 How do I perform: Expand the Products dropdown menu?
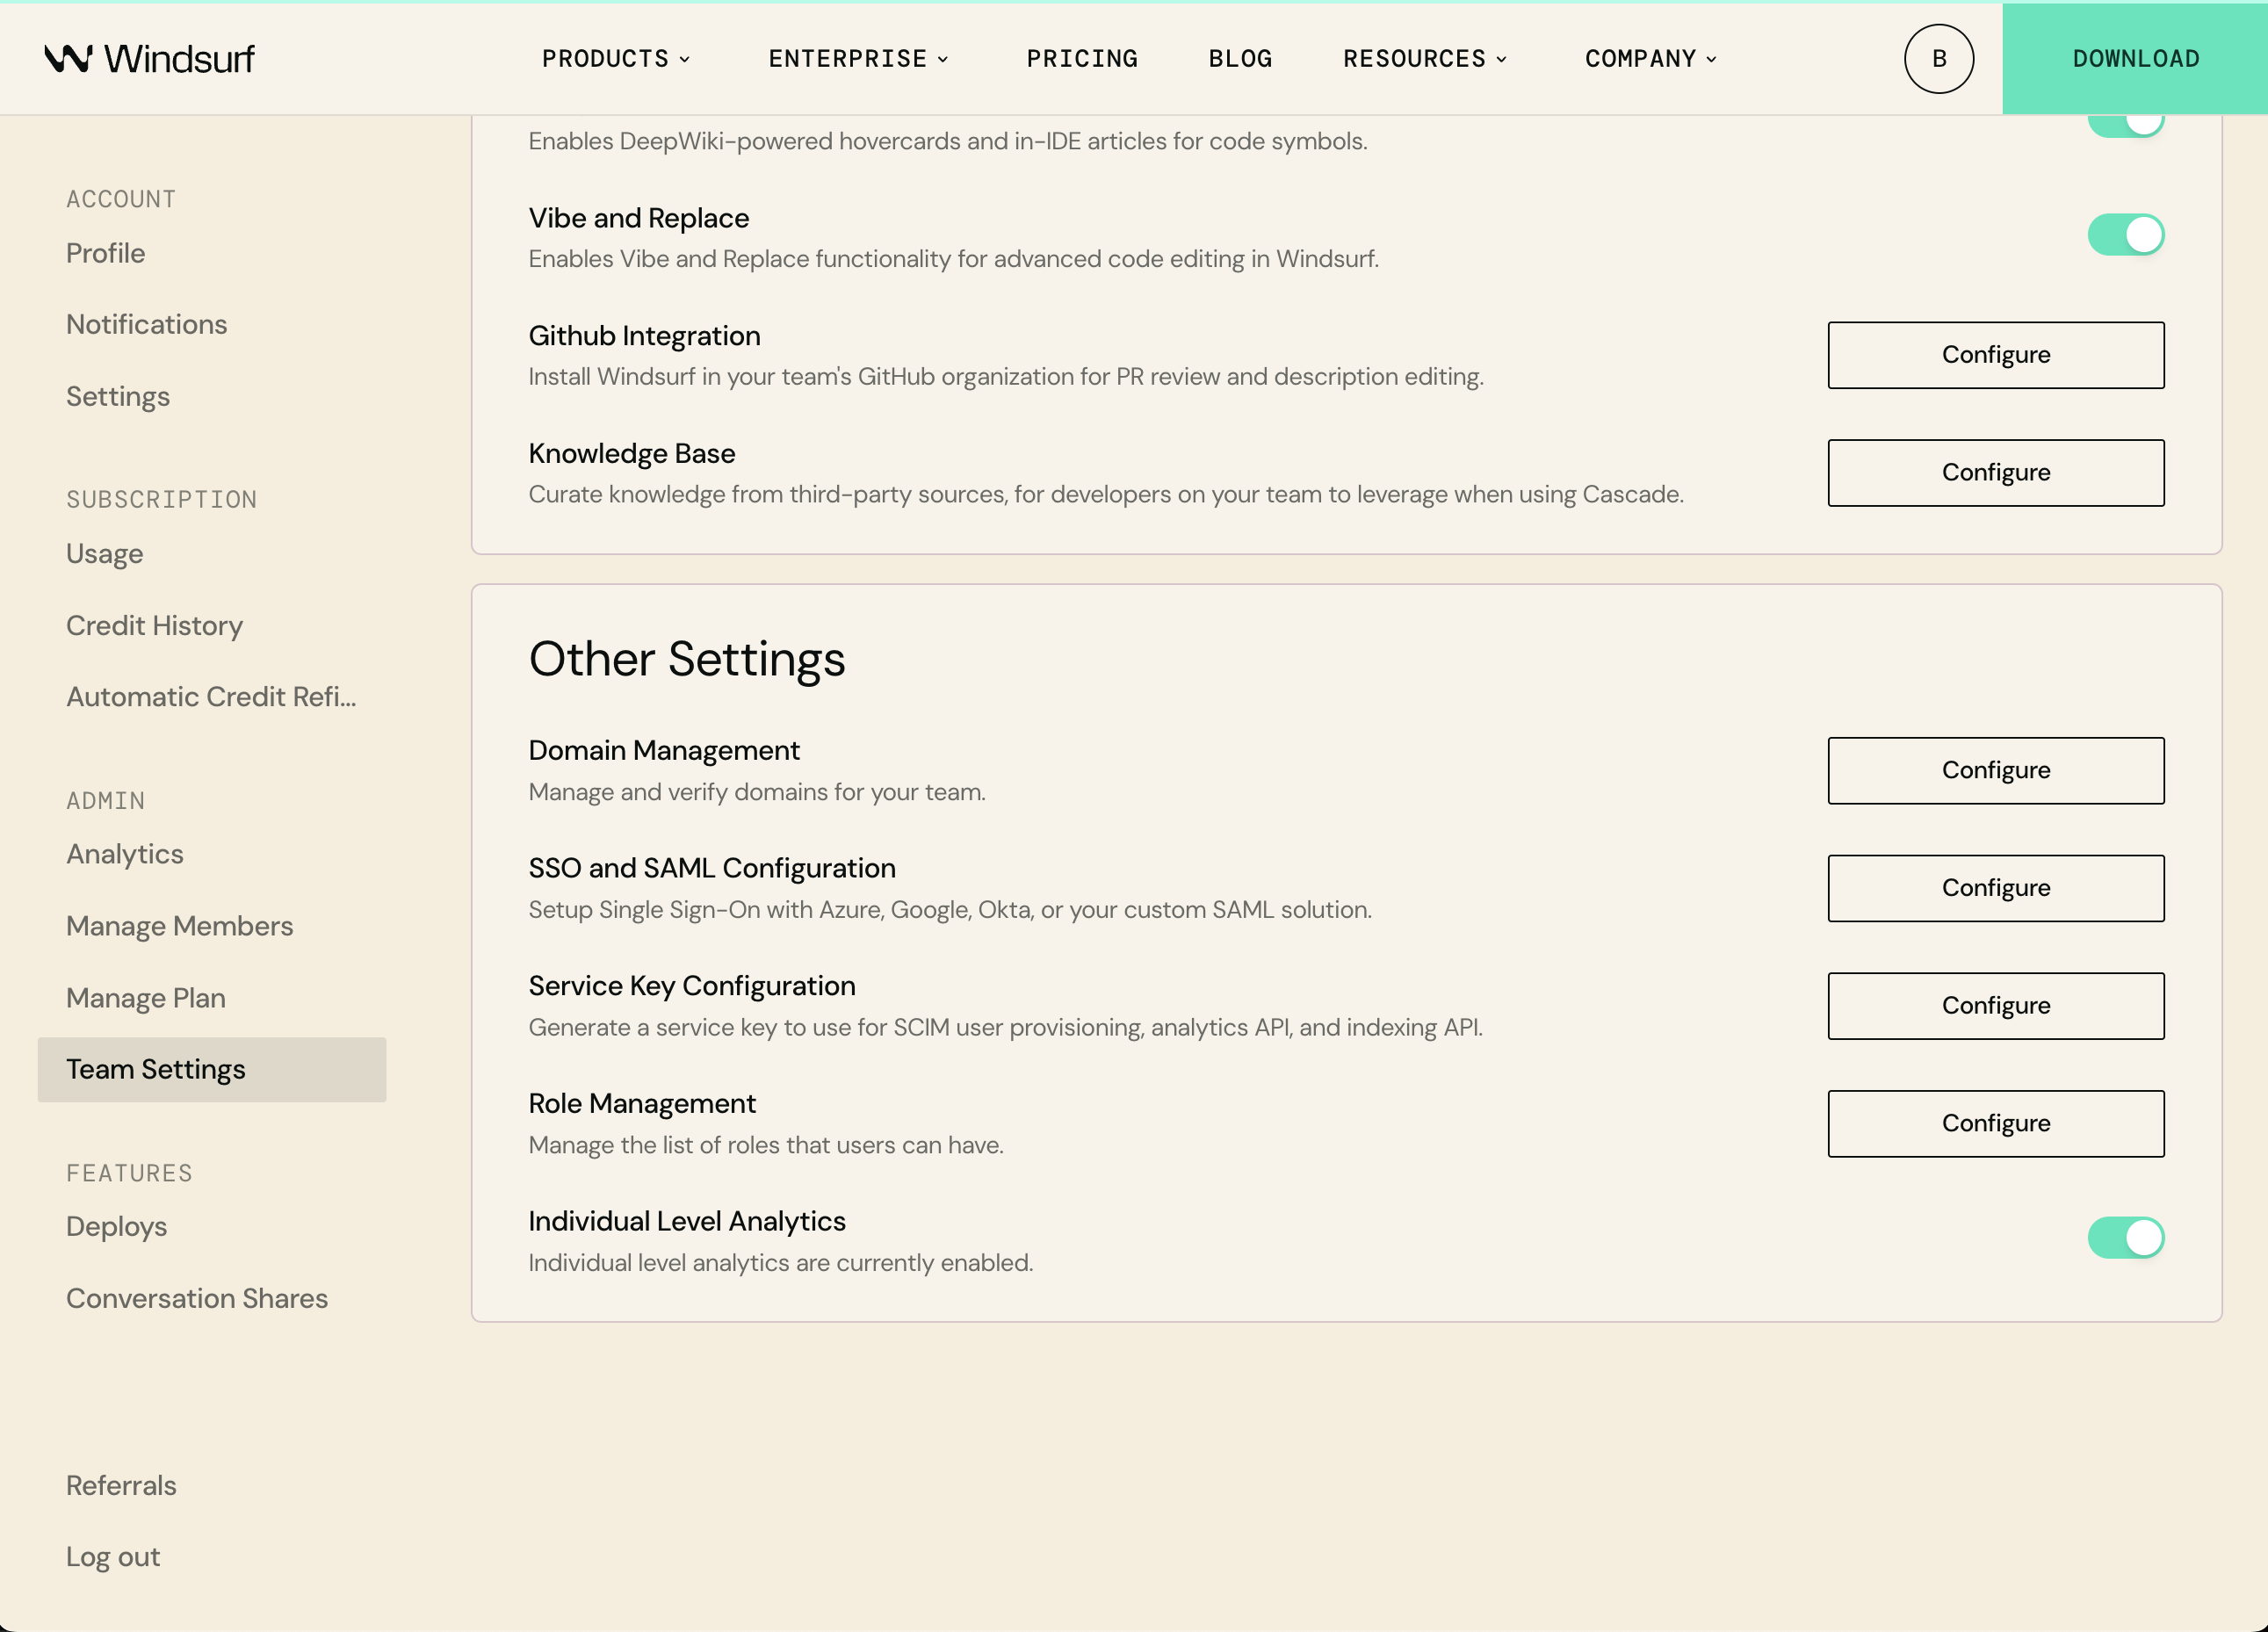click(x=615, y=58)
